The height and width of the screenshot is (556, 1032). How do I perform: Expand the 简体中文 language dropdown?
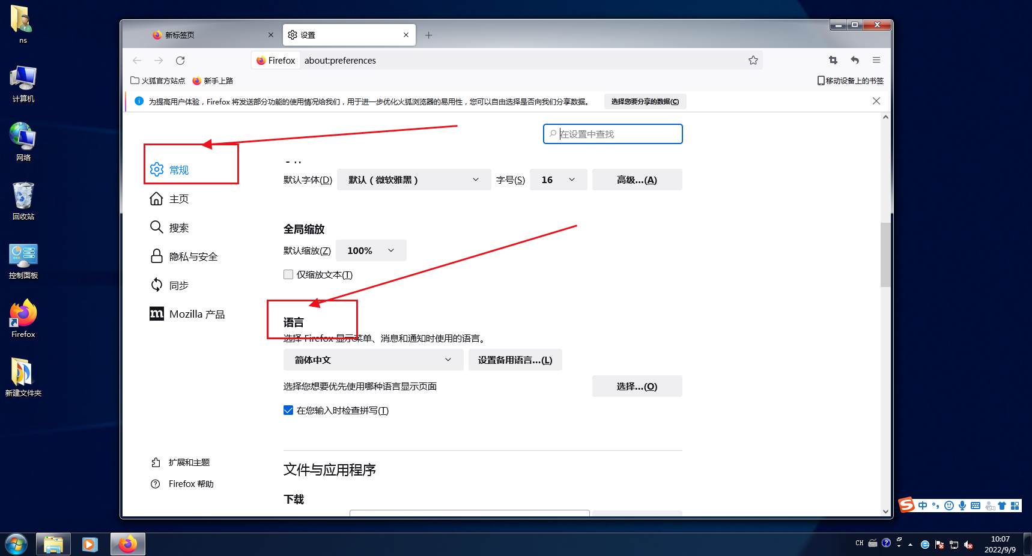click(374, 360)
